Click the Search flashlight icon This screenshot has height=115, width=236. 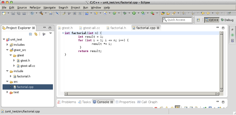click(174, 13)
